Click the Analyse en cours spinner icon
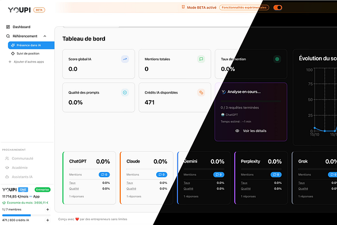 (x=224, y=92)
